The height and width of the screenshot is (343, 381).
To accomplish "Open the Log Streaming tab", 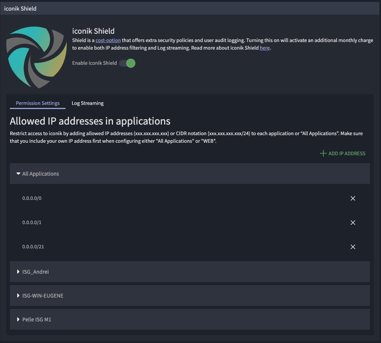I will coord(88,103).
